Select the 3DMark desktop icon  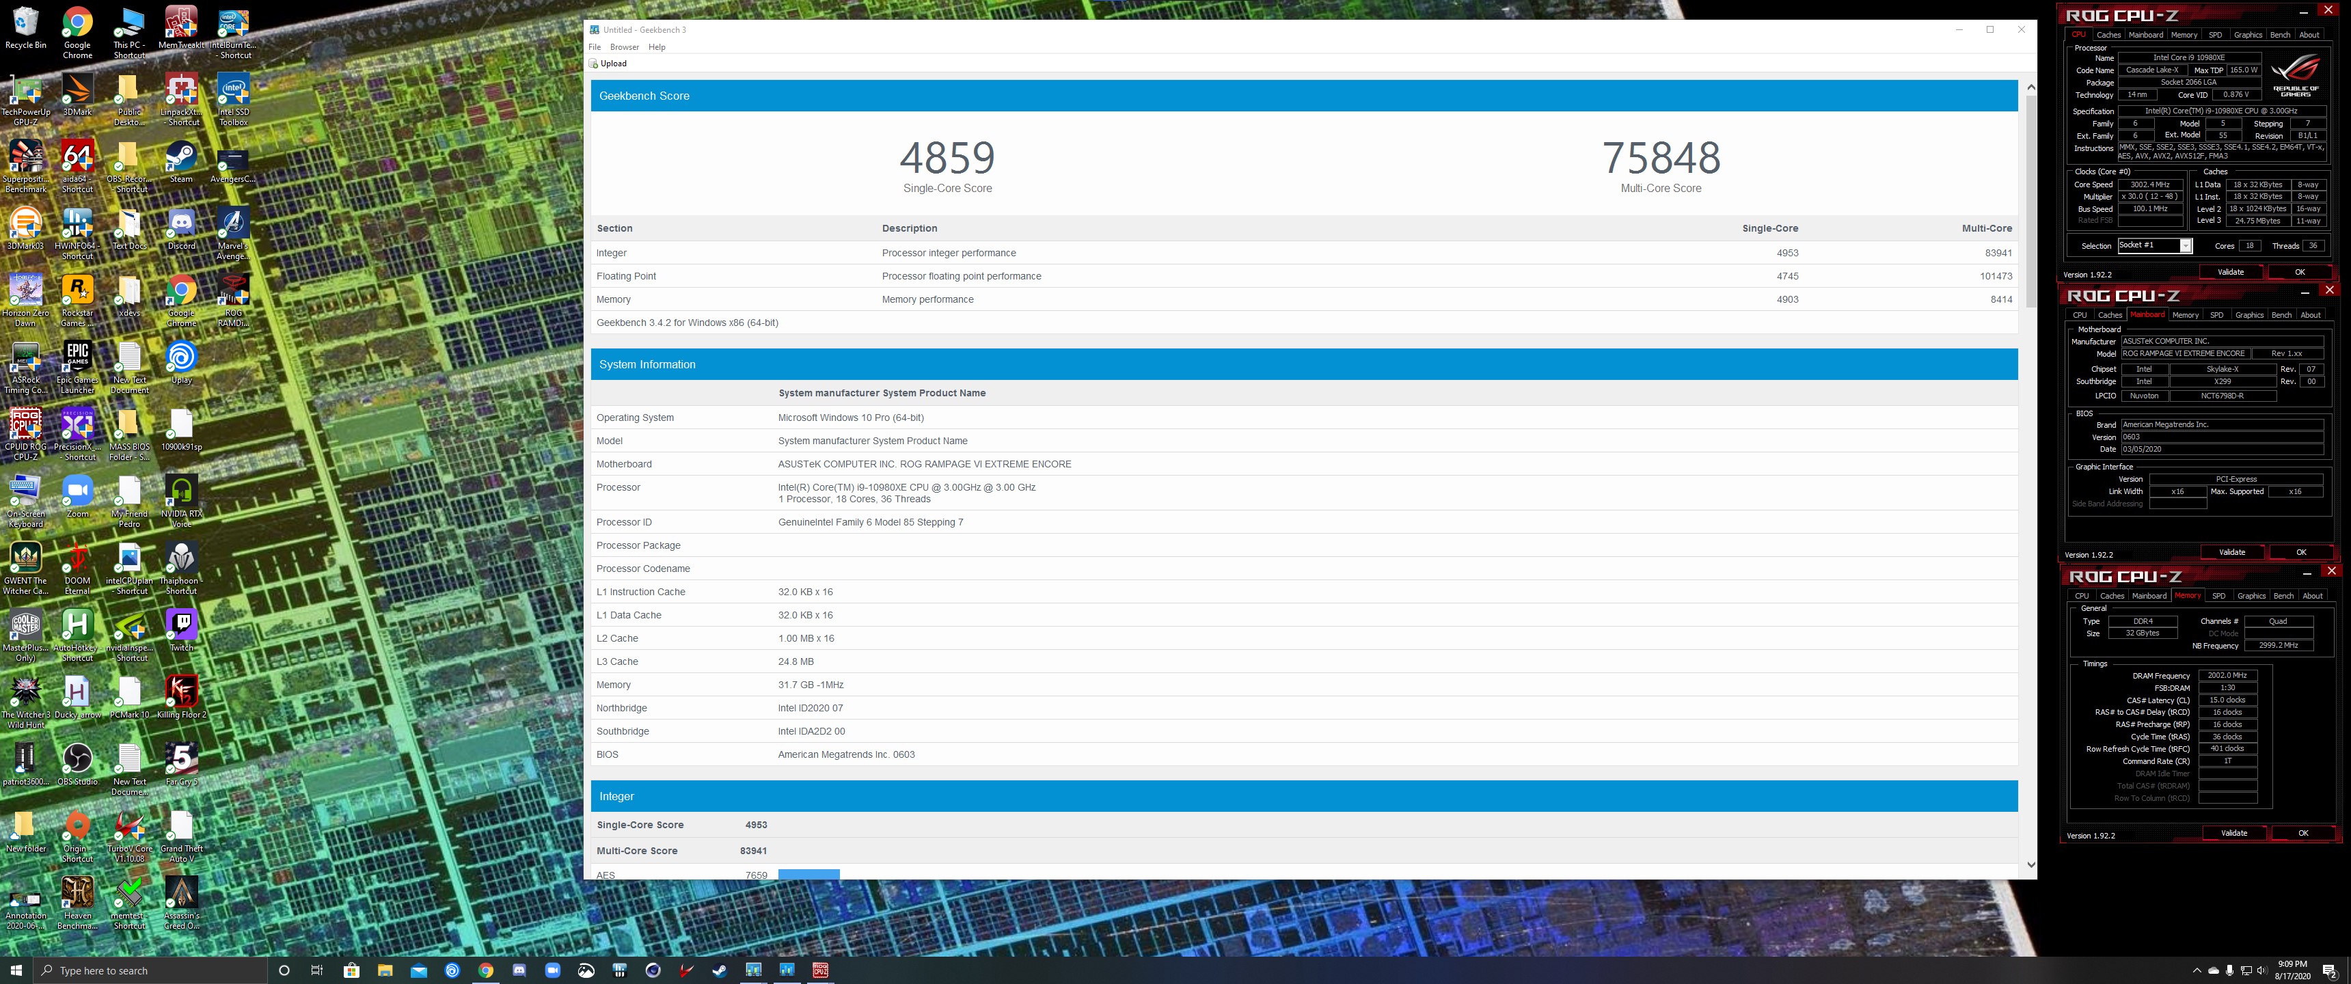click(78, 95)
